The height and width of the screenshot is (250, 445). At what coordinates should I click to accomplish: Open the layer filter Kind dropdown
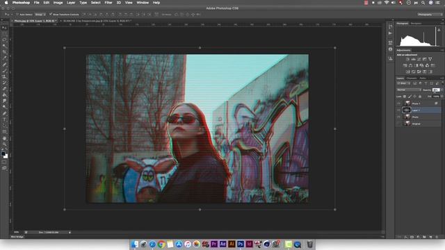pos(403,83)
